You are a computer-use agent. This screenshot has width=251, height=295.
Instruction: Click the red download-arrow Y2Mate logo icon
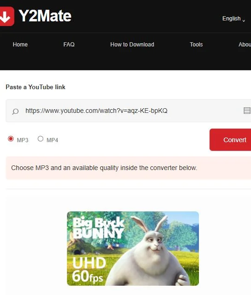7,16
